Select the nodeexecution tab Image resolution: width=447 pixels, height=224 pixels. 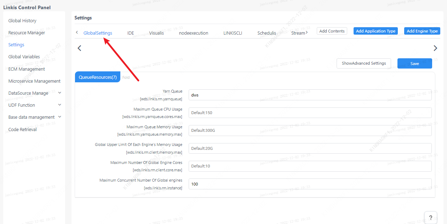(x=194, y=33)
